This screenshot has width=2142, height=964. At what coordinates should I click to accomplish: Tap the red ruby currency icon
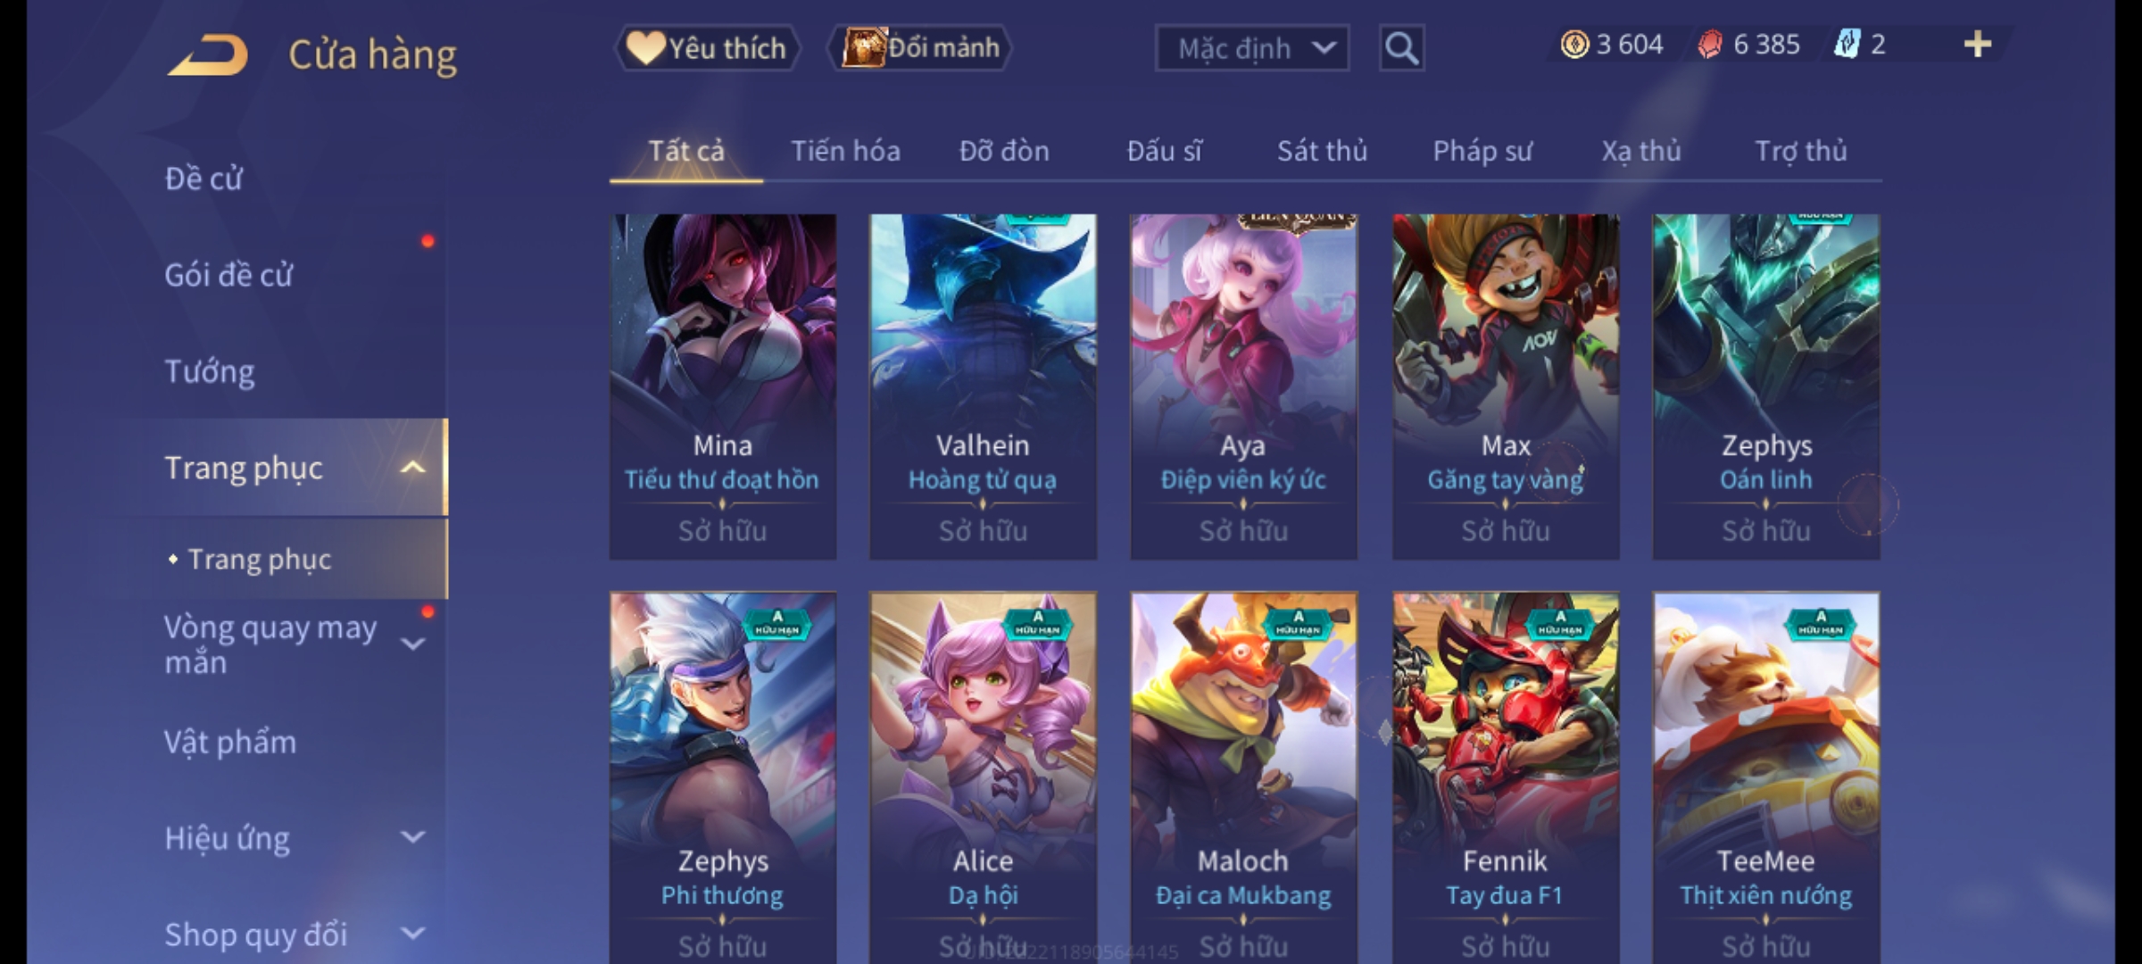click(x=1710, y=45)
